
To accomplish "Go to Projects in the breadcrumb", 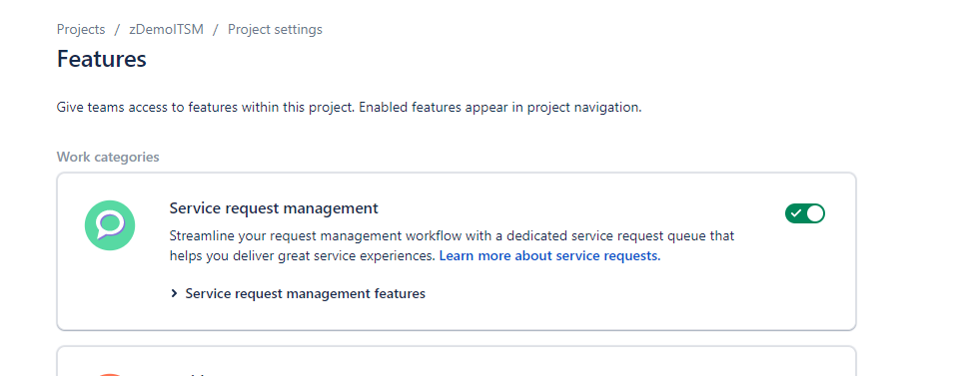I will [x=81, y=29].
